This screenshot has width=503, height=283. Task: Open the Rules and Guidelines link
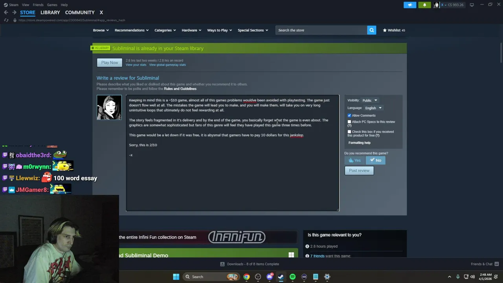pyautogui.click(x=180, y=89)
